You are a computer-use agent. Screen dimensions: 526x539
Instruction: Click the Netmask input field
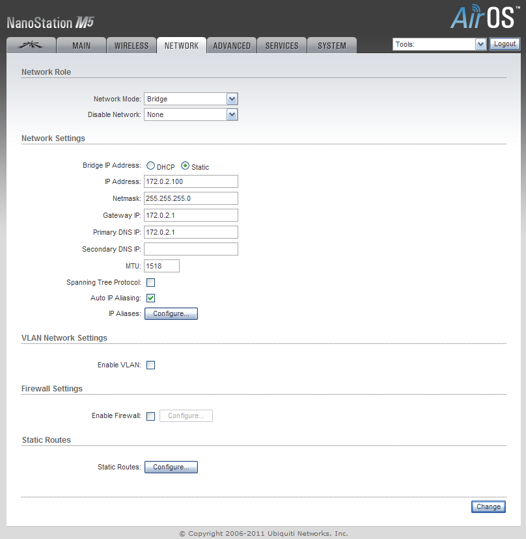coord(191,198)
